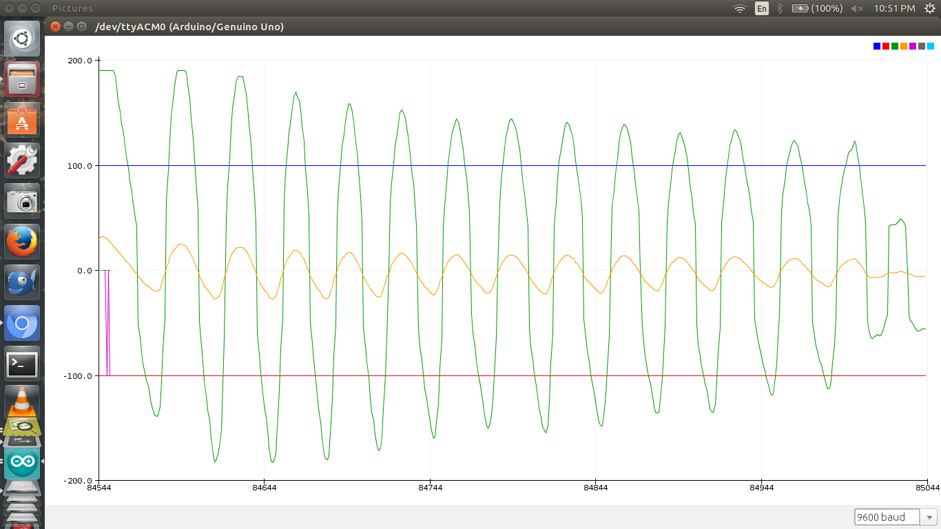Open the battery status indicator

(817, 8)
